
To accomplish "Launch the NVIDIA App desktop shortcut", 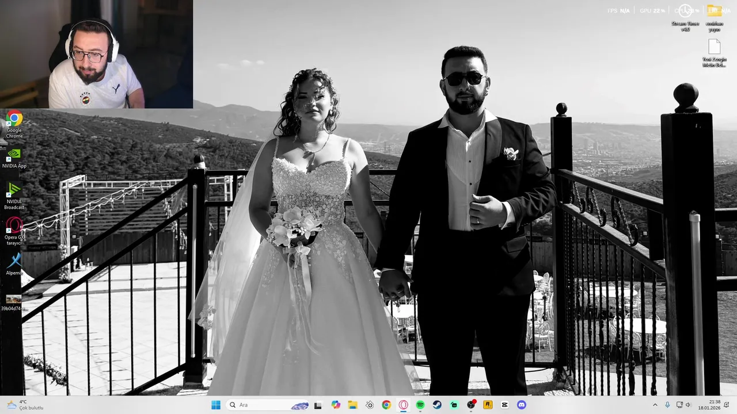I will [14, 159].
